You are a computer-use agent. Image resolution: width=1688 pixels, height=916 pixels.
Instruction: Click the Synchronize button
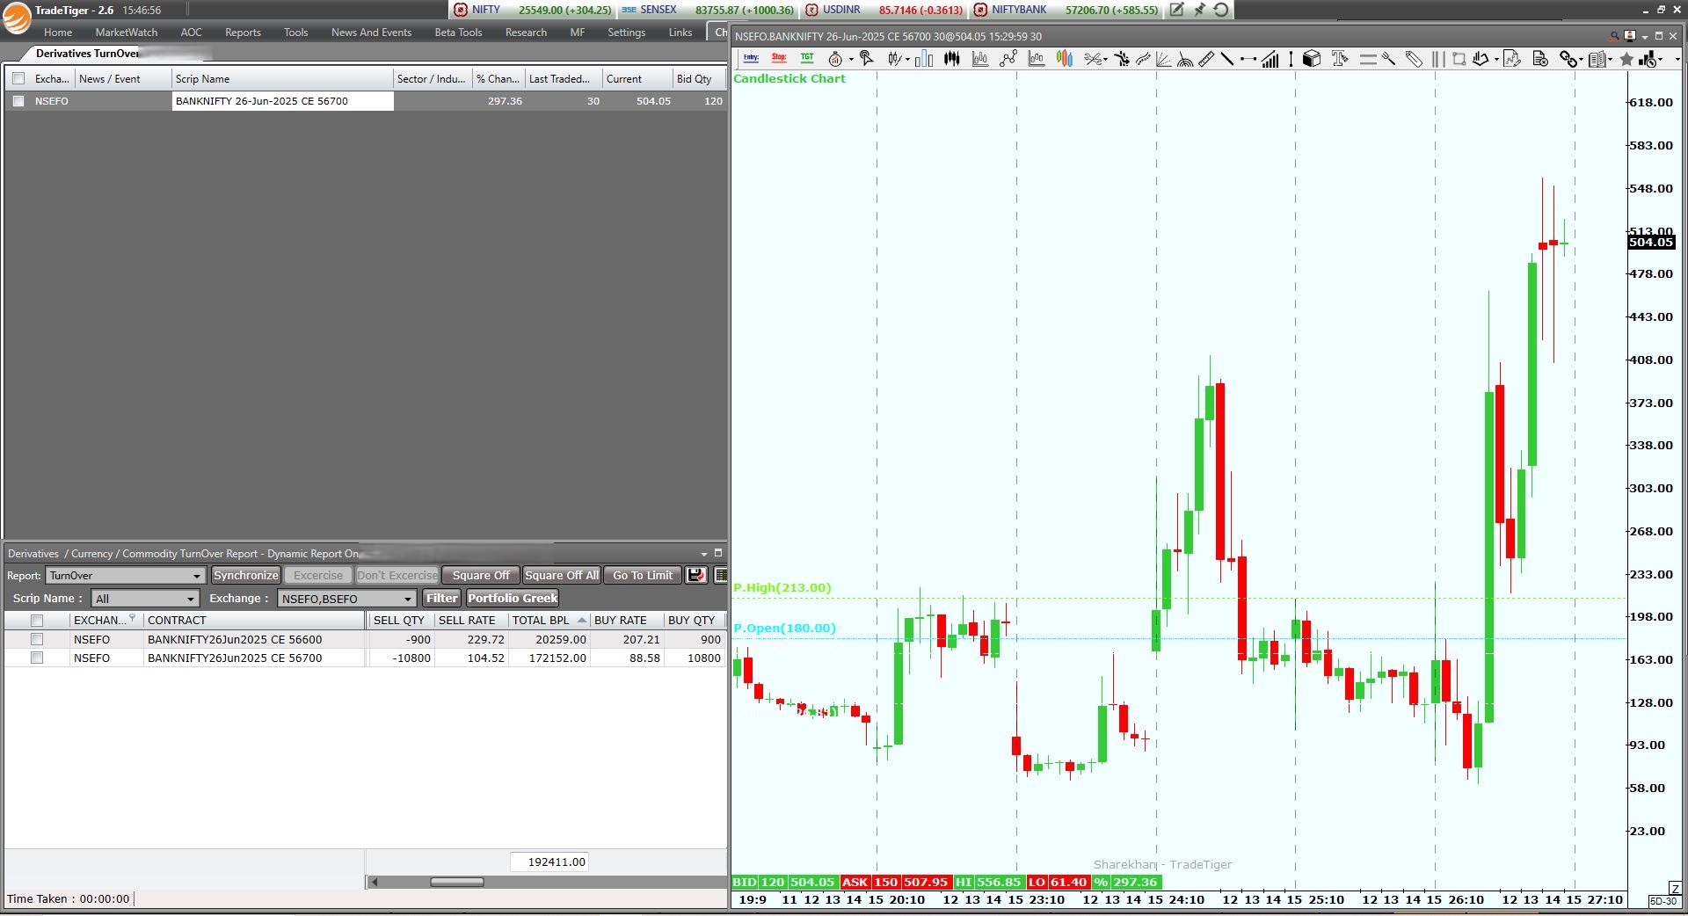coord(245,575)
